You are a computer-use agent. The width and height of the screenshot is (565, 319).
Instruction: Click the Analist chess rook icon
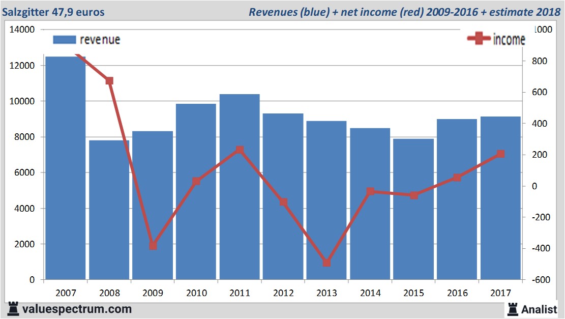point(513,309)
